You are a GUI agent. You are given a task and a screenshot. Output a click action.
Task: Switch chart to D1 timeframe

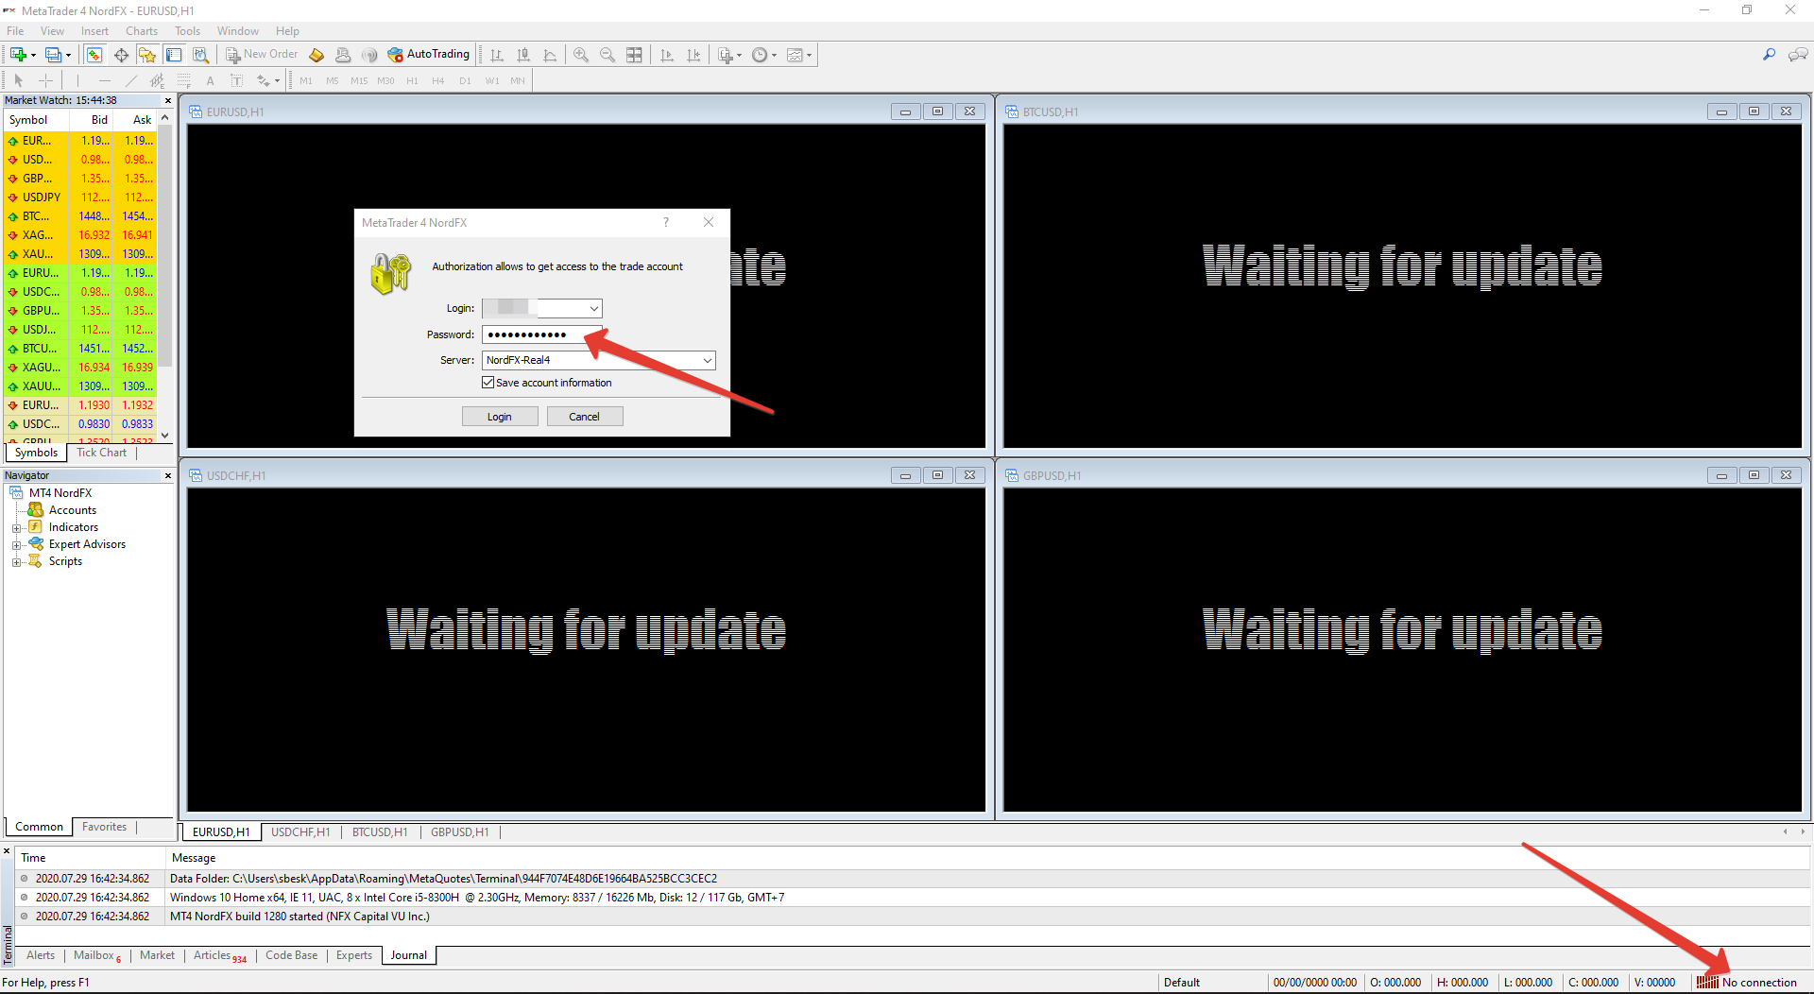pos(465,81)
